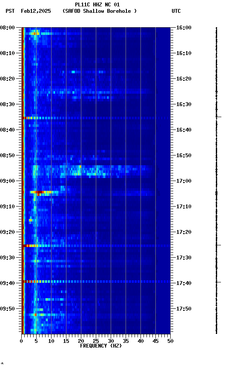
Task: Select the PST timezone label
Action: (x=10, y=11)
